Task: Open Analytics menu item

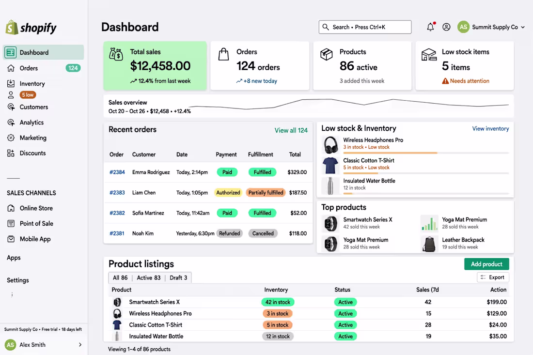Action: coord(31,123)
